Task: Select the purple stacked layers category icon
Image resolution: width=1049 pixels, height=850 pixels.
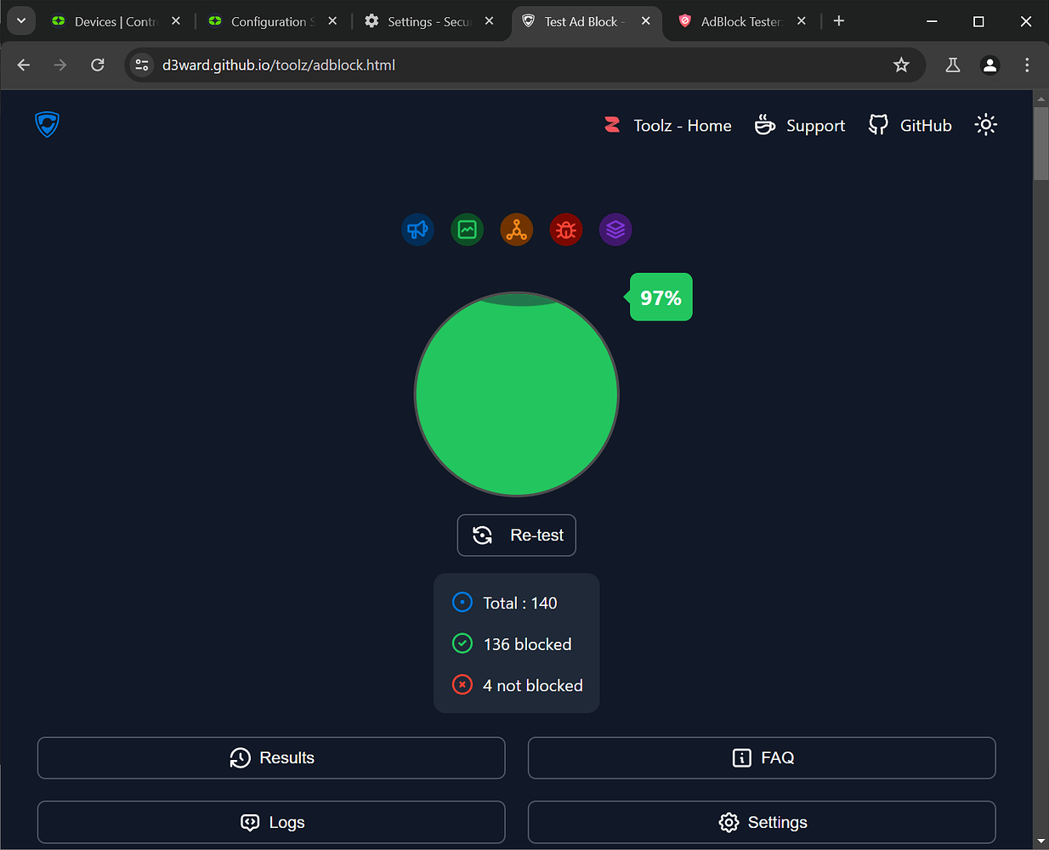Action: (x=615, y=229)
